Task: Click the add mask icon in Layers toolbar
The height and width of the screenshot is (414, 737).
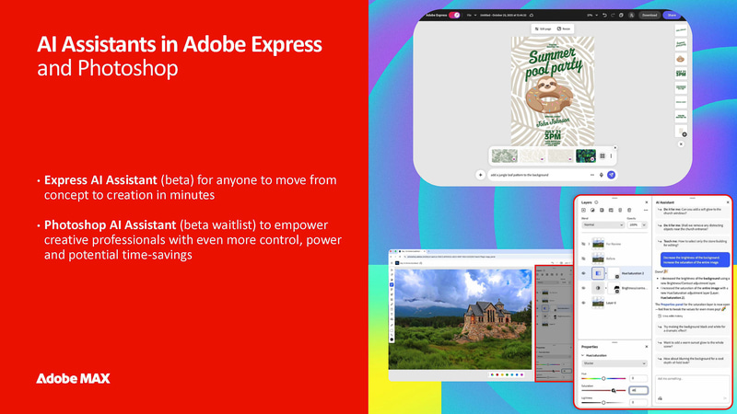Action: click(602, 211)
